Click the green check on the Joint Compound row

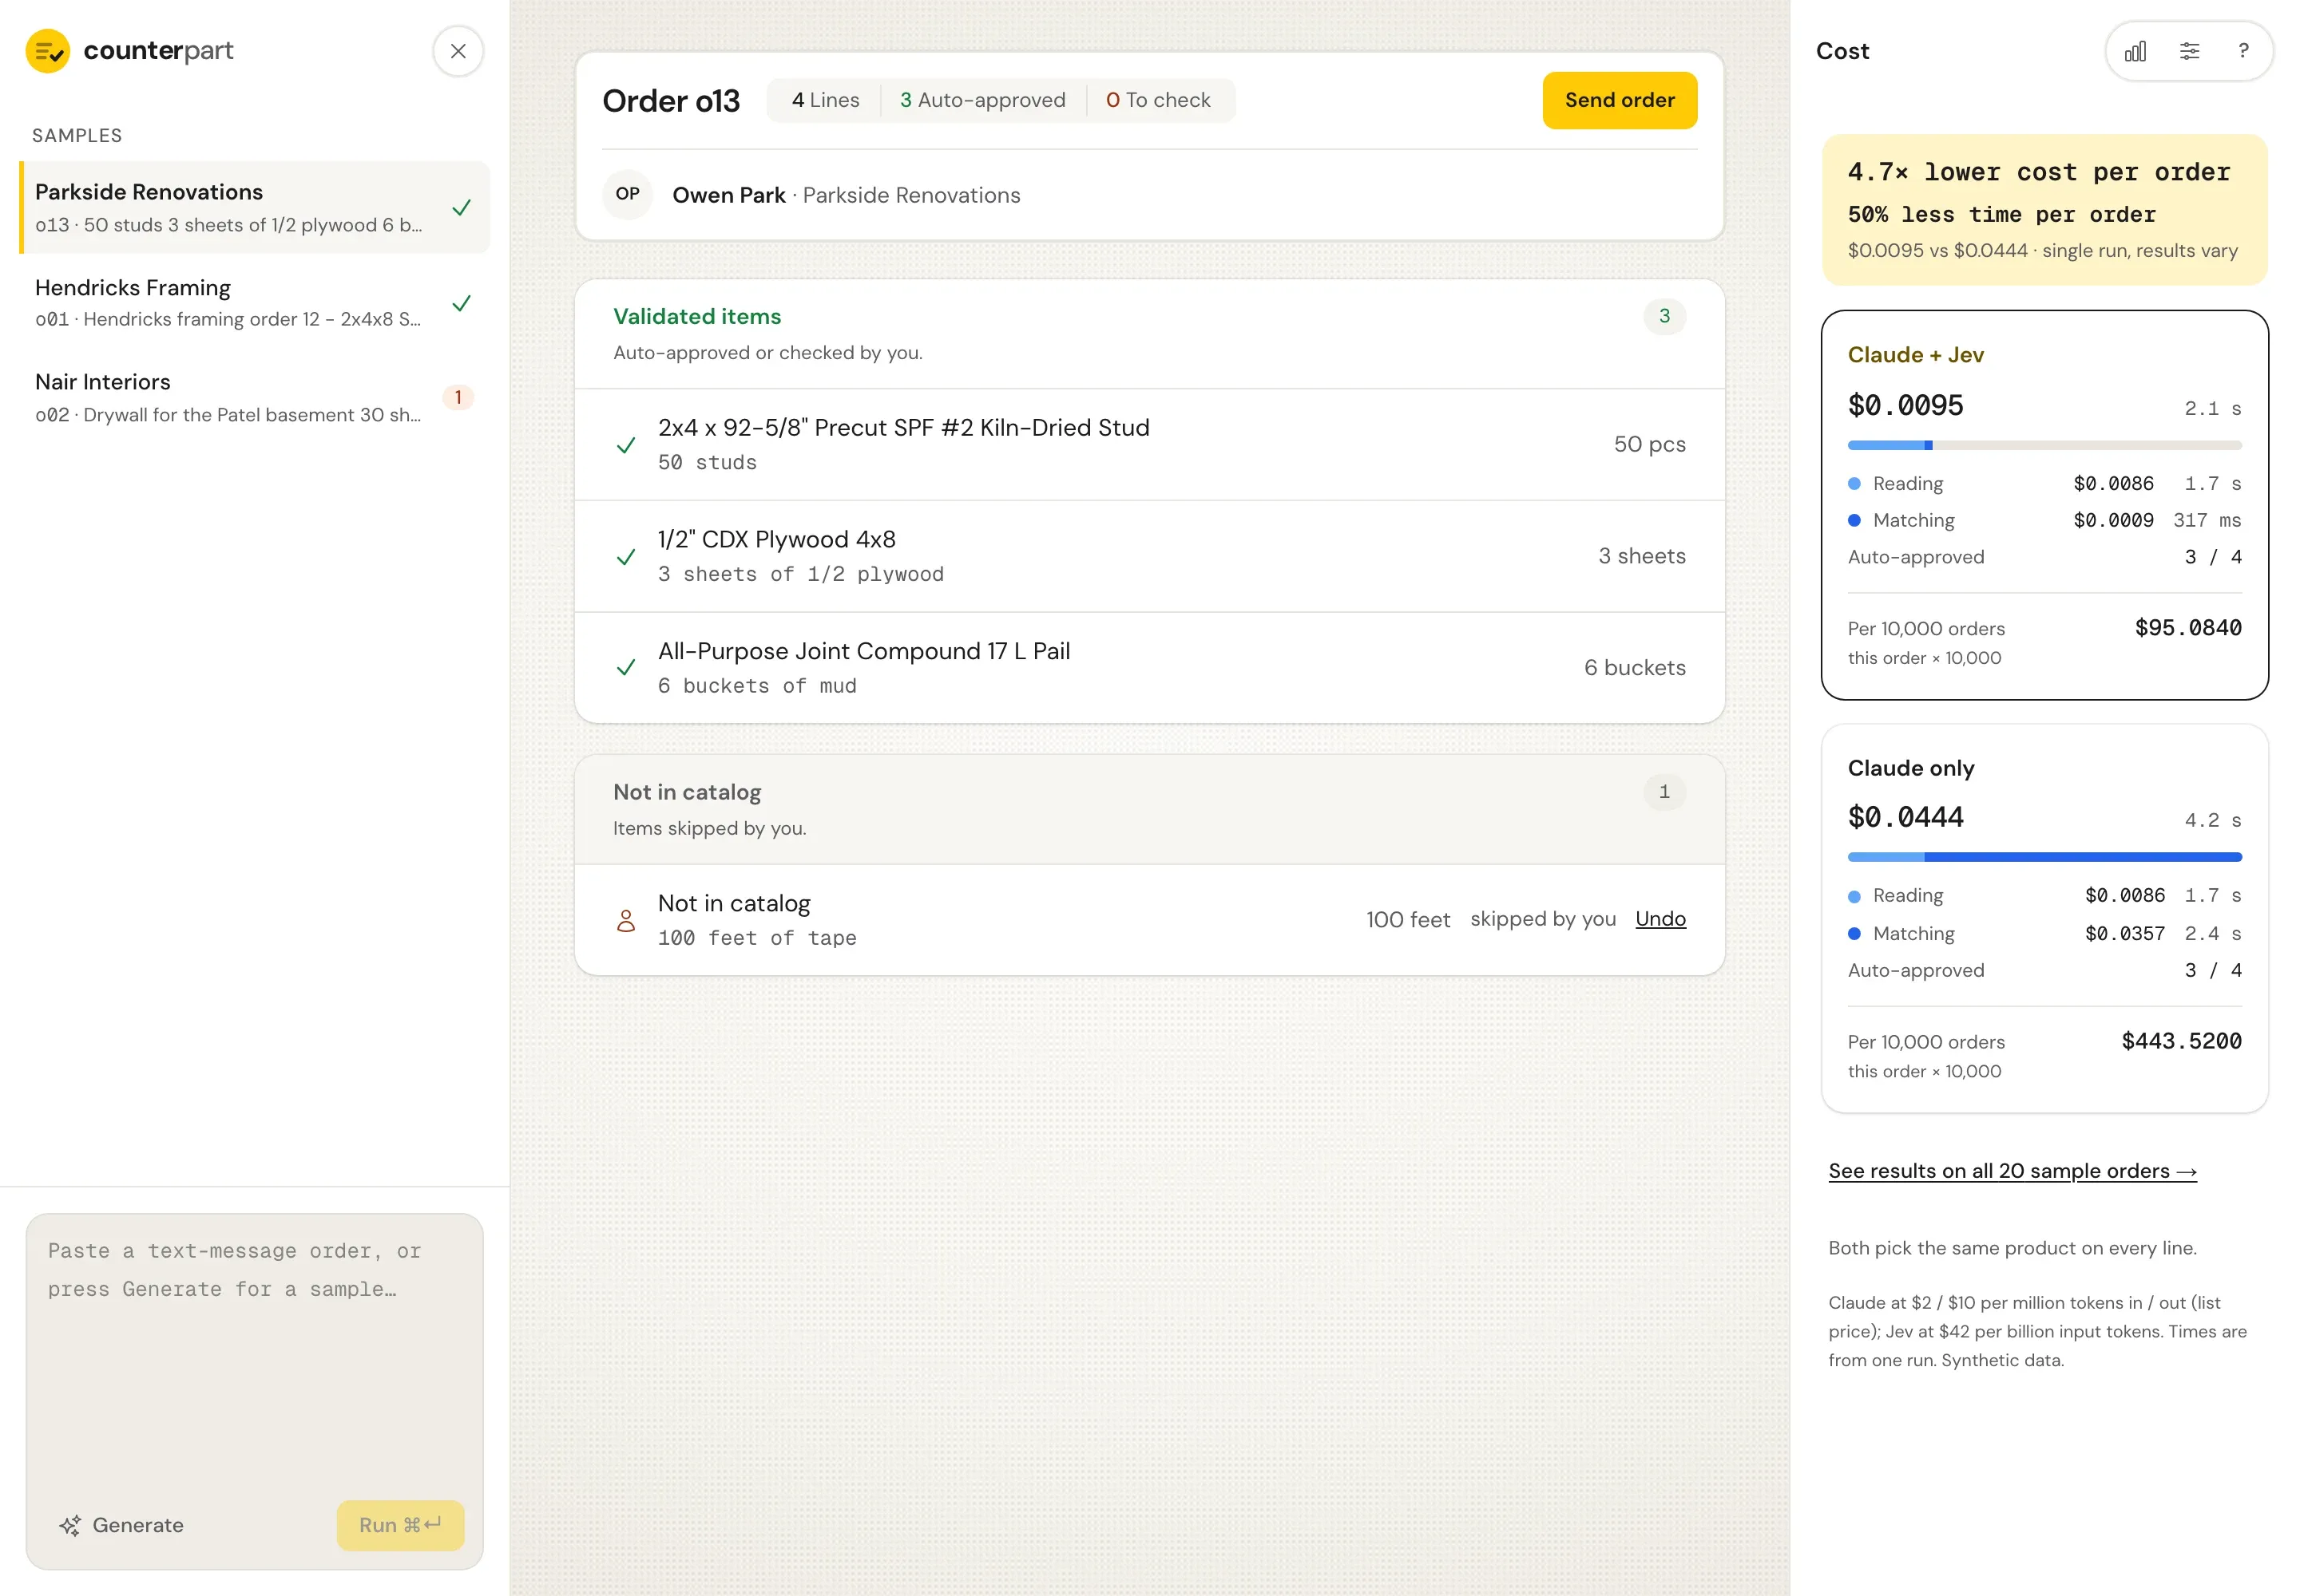click(625, 668)
